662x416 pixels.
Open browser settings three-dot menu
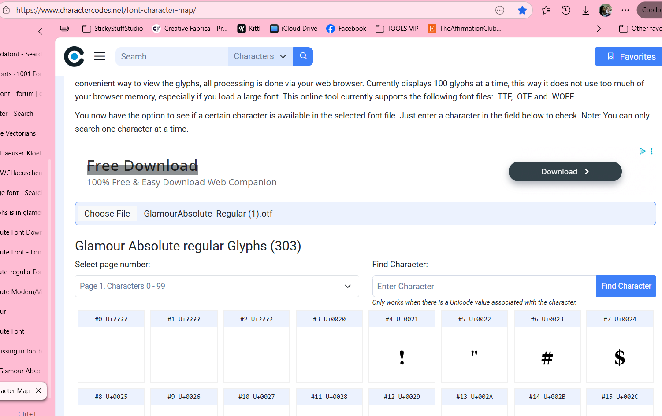click(x=625, y=10)
